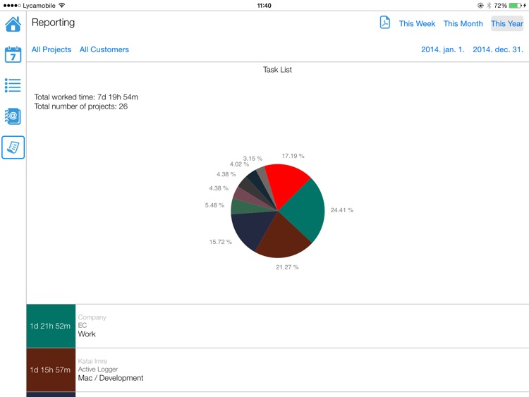Open the calendar icon in the sidebar
The height and width of the screenshot is (397, 529).
pyautogui.click(x=13, y=54)
